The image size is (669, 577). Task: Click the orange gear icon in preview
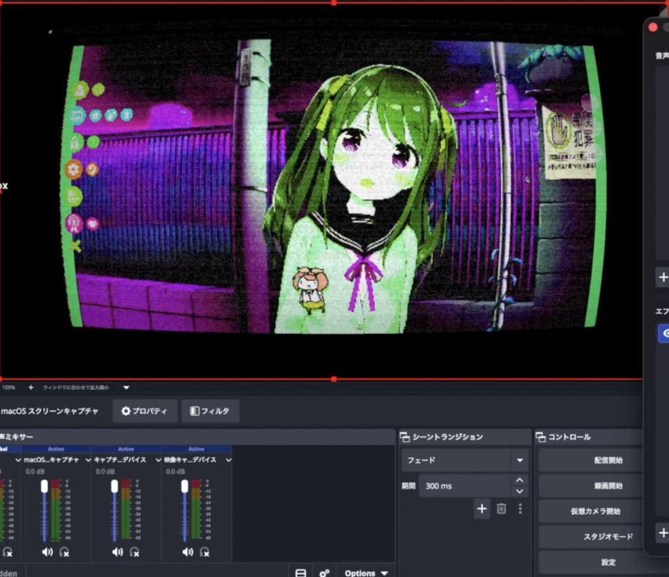point(73,169)
